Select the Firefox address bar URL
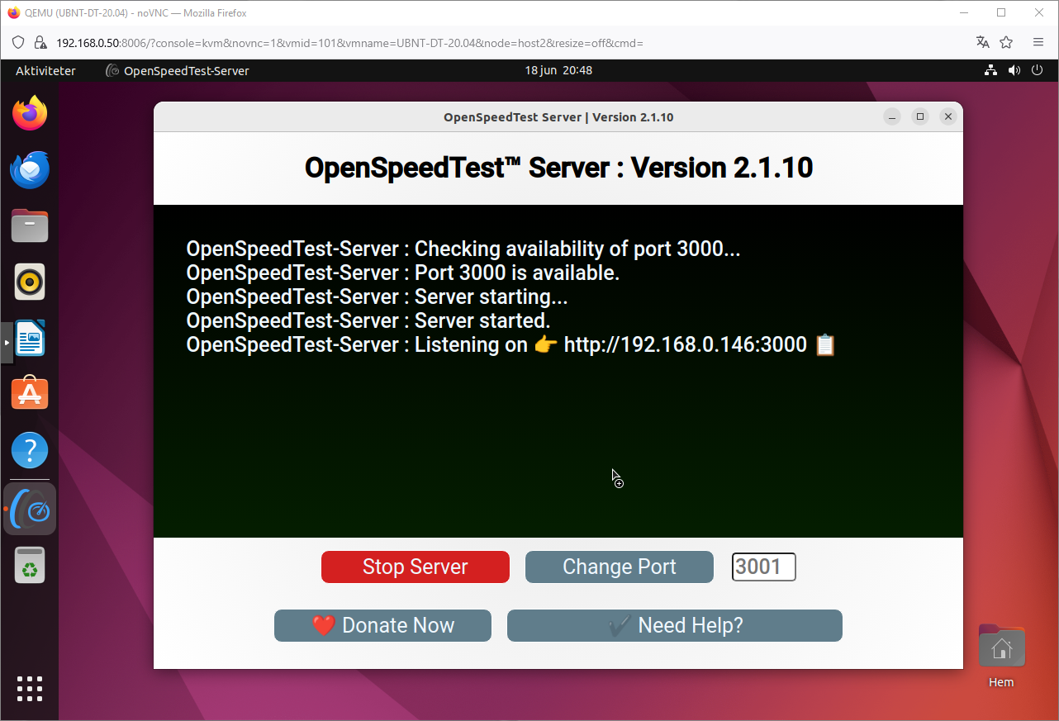This screenshot has height=721, width=1059. tap(349, 43)
